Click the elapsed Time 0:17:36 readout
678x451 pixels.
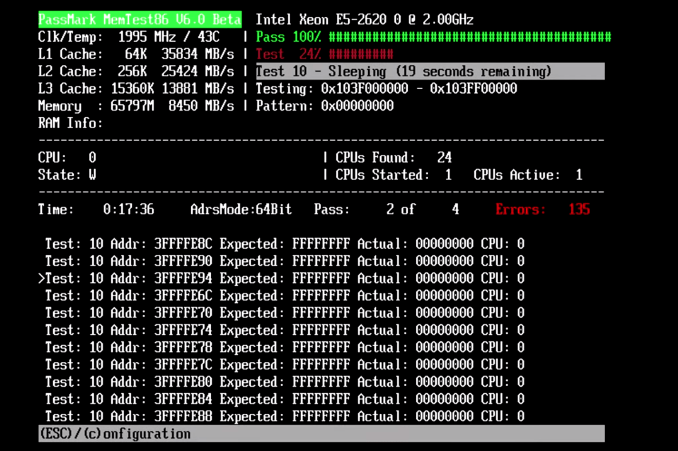click(128, 209)
